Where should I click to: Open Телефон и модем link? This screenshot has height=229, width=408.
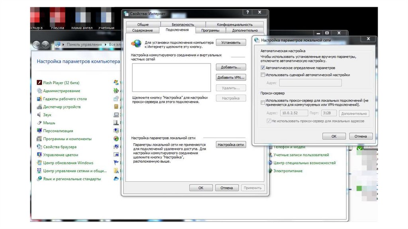[289, 147]
